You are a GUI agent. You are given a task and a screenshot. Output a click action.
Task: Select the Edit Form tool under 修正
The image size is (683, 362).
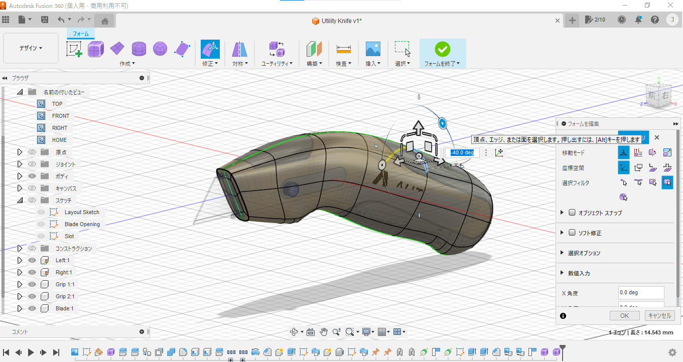pyautogui.click(x=210, y=49)
